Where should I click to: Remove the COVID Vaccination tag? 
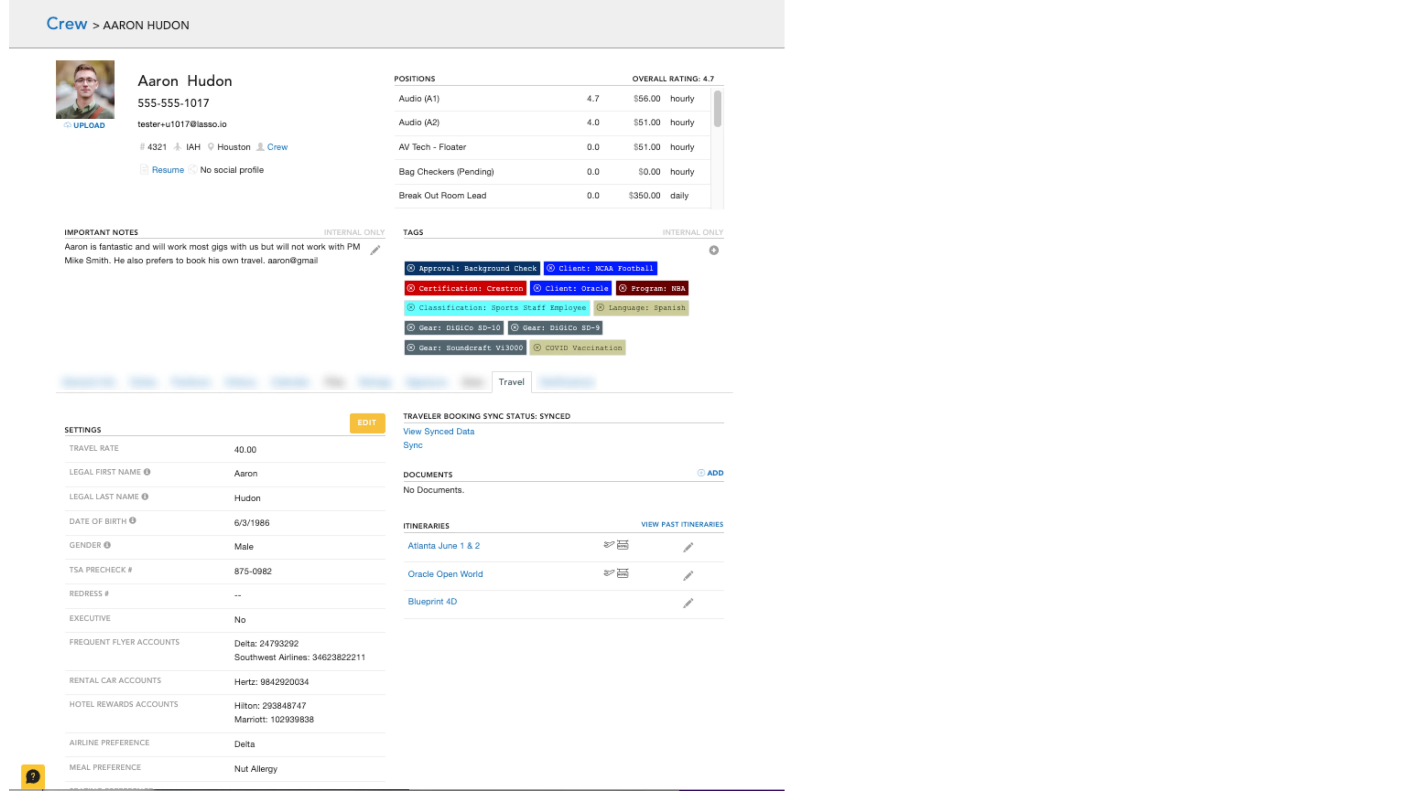coord(537,348)
